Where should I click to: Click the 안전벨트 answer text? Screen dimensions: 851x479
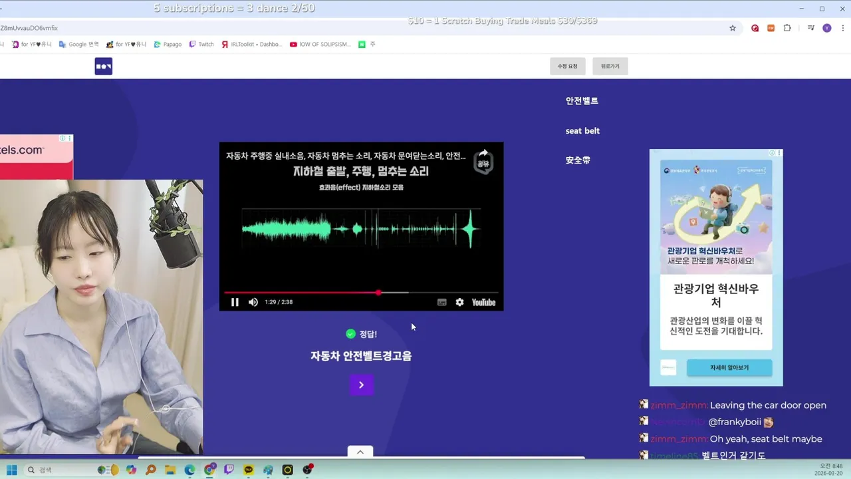(x=582, y=100)
